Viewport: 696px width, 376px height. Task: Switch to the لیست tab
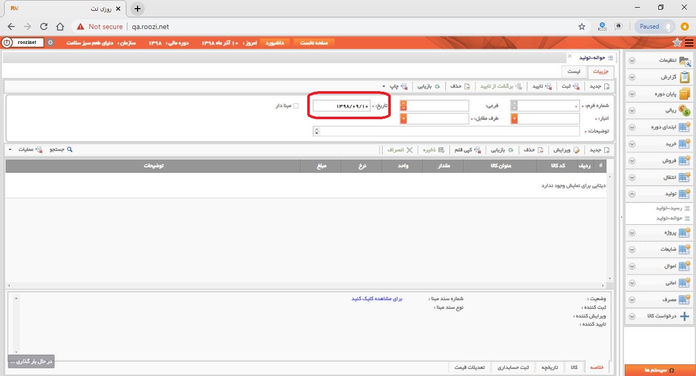tap(574, 72)
